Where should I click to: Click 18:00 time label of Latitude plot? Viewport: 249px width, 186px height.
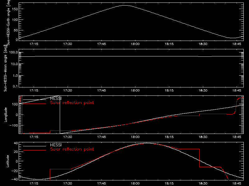tap(135, 184)
